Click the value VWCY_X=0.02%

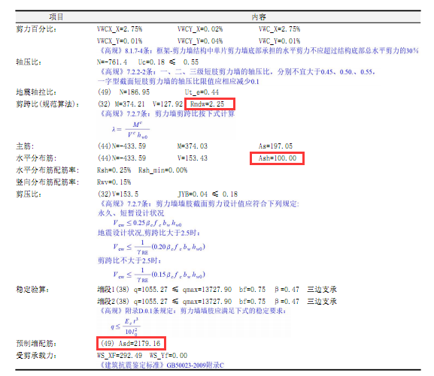(x=200, y=29)
